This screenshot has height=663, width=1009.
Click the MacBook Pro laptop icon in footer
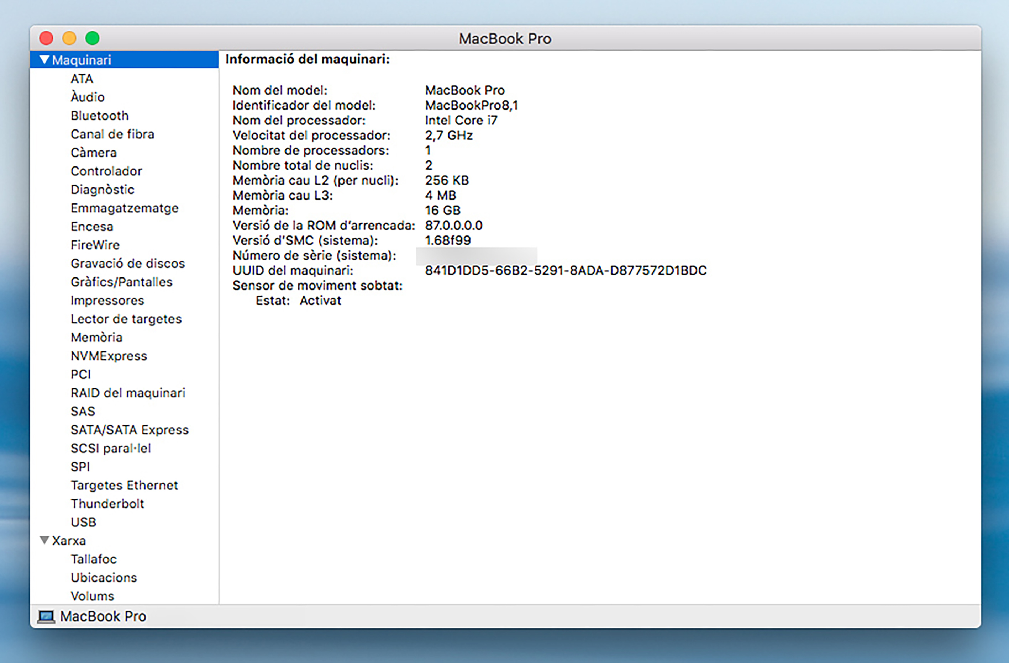point(46,616)
